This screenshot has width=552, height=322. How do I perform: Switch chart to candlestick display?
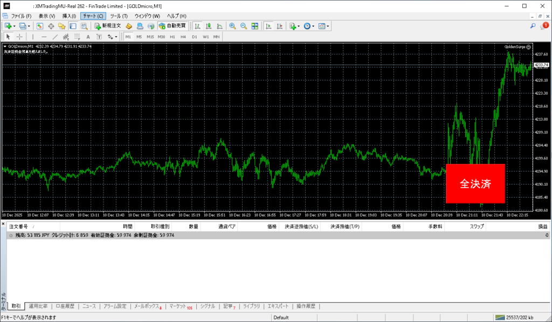tap(209, 26)
